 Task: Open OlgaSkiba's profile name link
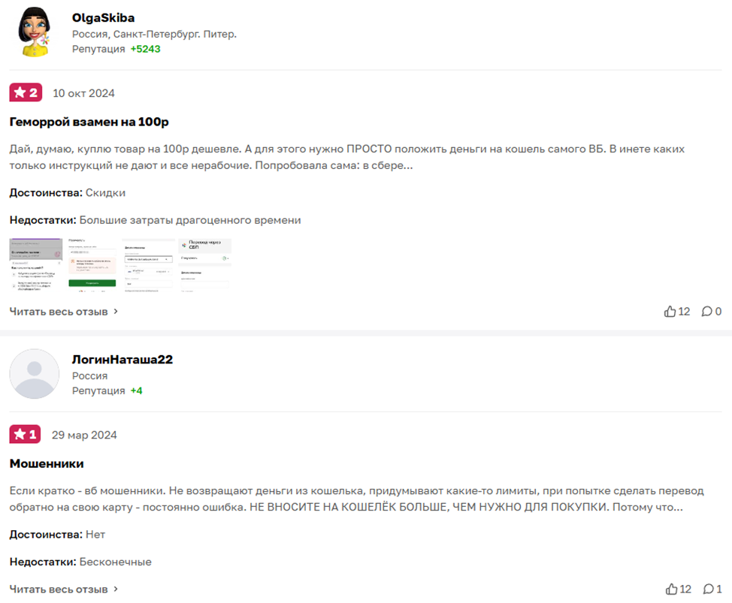(103, 18)
